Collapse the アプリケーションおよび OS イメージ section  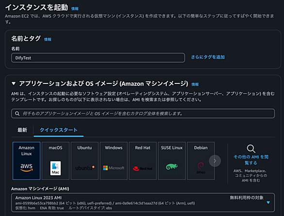pos(14,83)
